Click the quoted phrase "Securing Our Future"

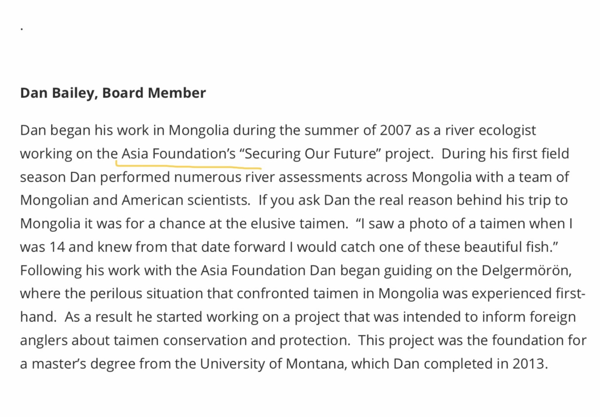[310, 154]
